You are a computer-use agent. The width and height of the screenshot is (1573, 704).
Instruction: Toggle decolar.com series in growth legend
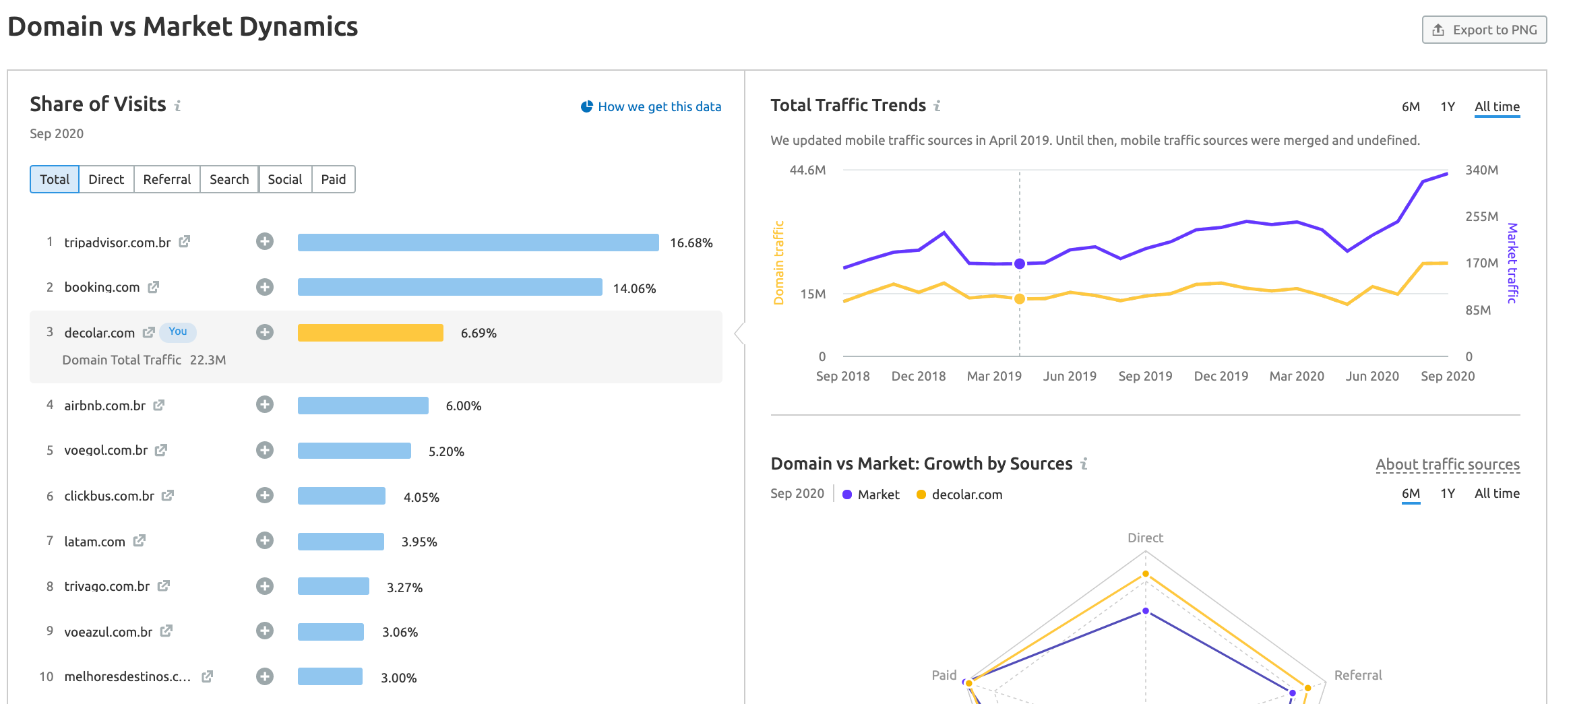(959, 494)
